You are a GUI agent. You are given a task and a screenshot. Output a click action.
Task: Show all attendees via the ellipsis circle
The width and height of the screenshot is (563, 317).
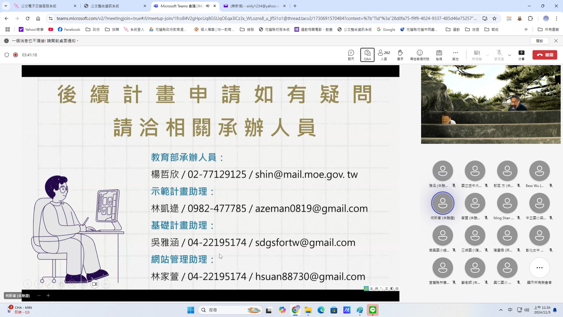(539, 268)
